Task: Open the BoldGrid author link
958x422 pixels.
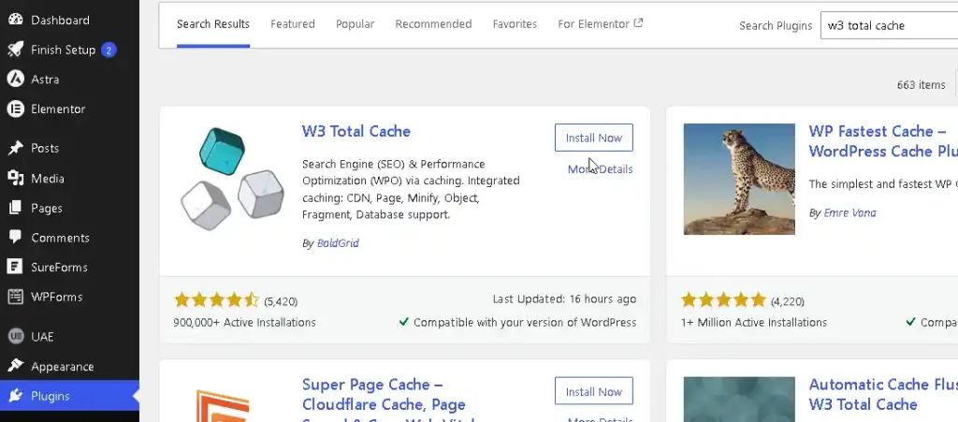Action: coord(338,243)
